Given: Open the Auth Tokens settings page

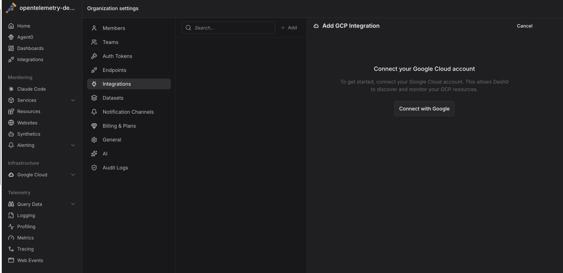Looking at the screenshot, I should tap(129, 56).
